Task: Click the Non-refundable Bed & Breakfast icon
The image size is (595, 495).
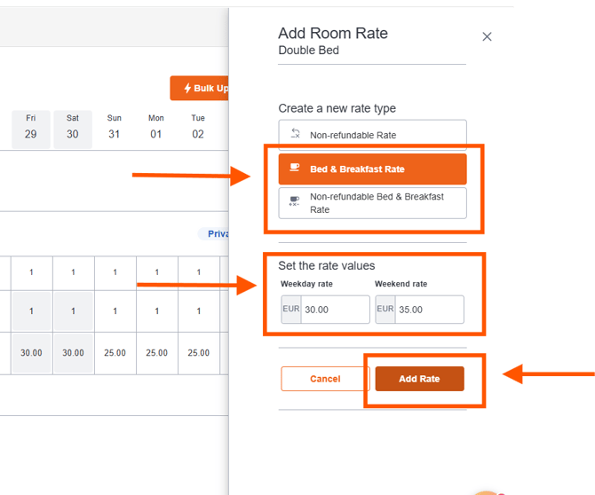Action: point(295,202)
